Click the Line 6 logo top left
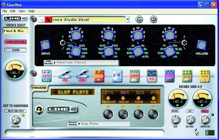The width and height of the screenshot is (219, 140). [x=16, y=19]
